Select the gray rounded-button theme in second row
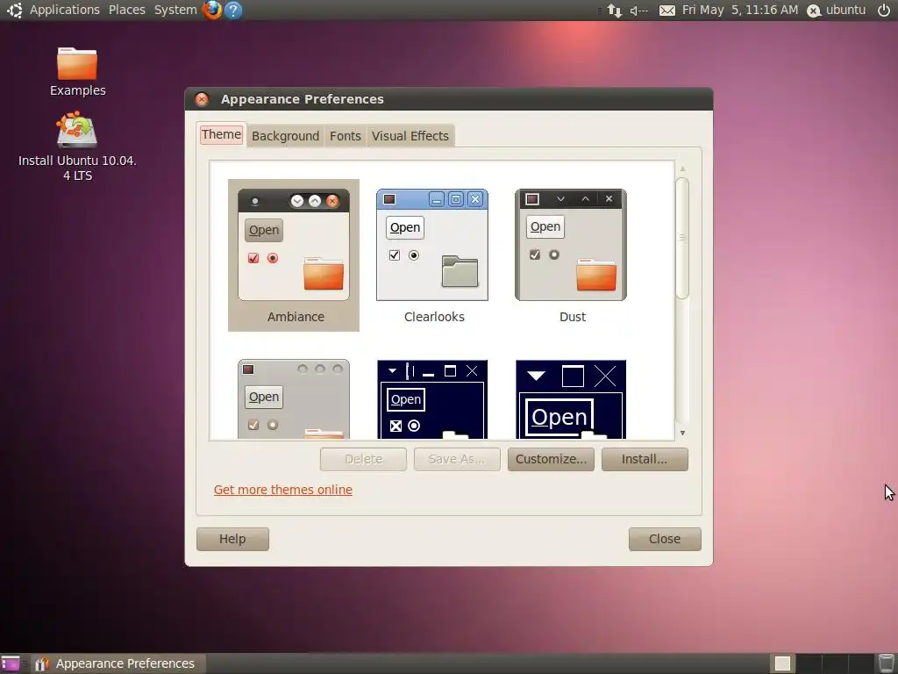 pyautogui.click(x=294, y=399)
